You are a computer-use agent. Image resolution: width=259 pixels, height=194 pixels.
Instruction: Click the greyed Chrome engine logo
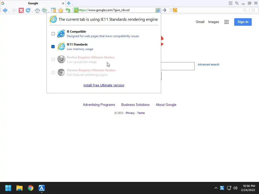click(61, 72)
